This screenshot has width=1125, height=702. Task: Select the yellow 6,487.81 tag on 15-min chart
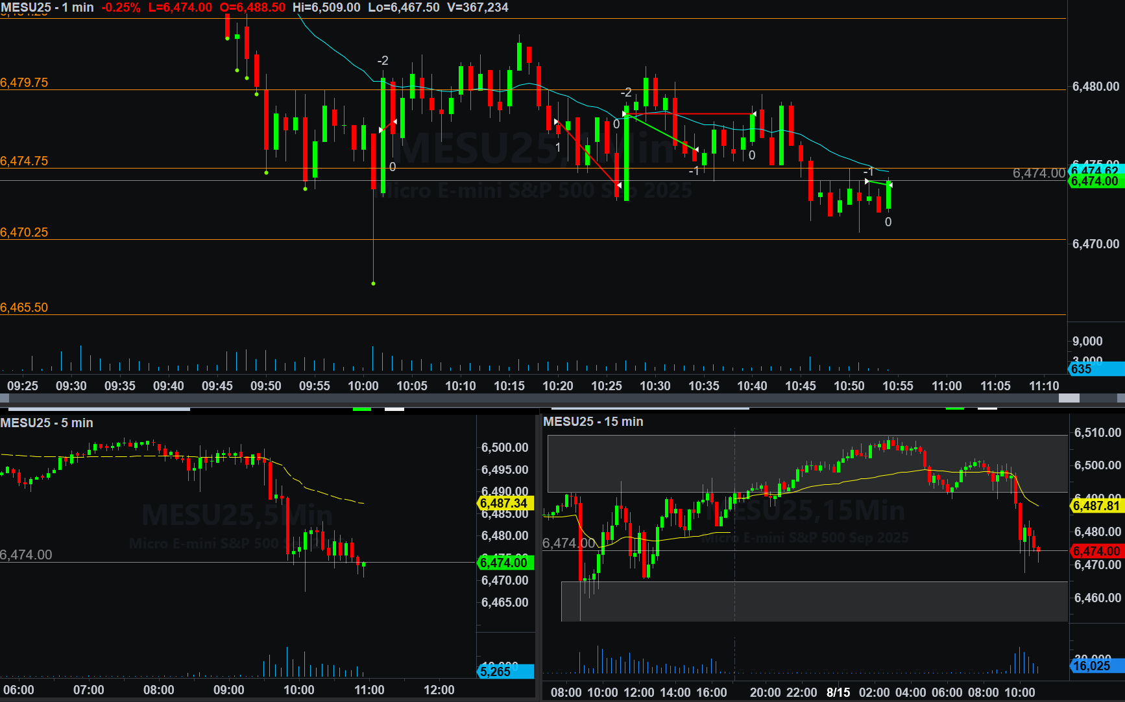click(x=1096, y=506)
